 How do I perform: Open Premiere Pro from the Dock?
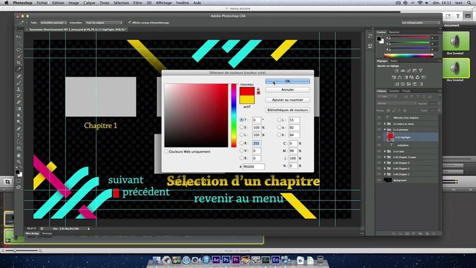pyautogui.click(x=236, y=260)
